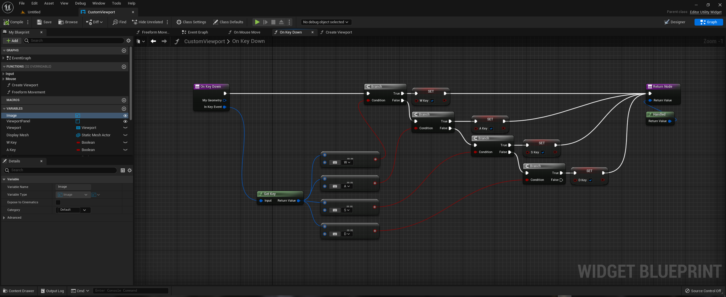The width and height of the screenshot is (726, 297).
Task: Expand Input functions category
Action: tap(3, 74)
